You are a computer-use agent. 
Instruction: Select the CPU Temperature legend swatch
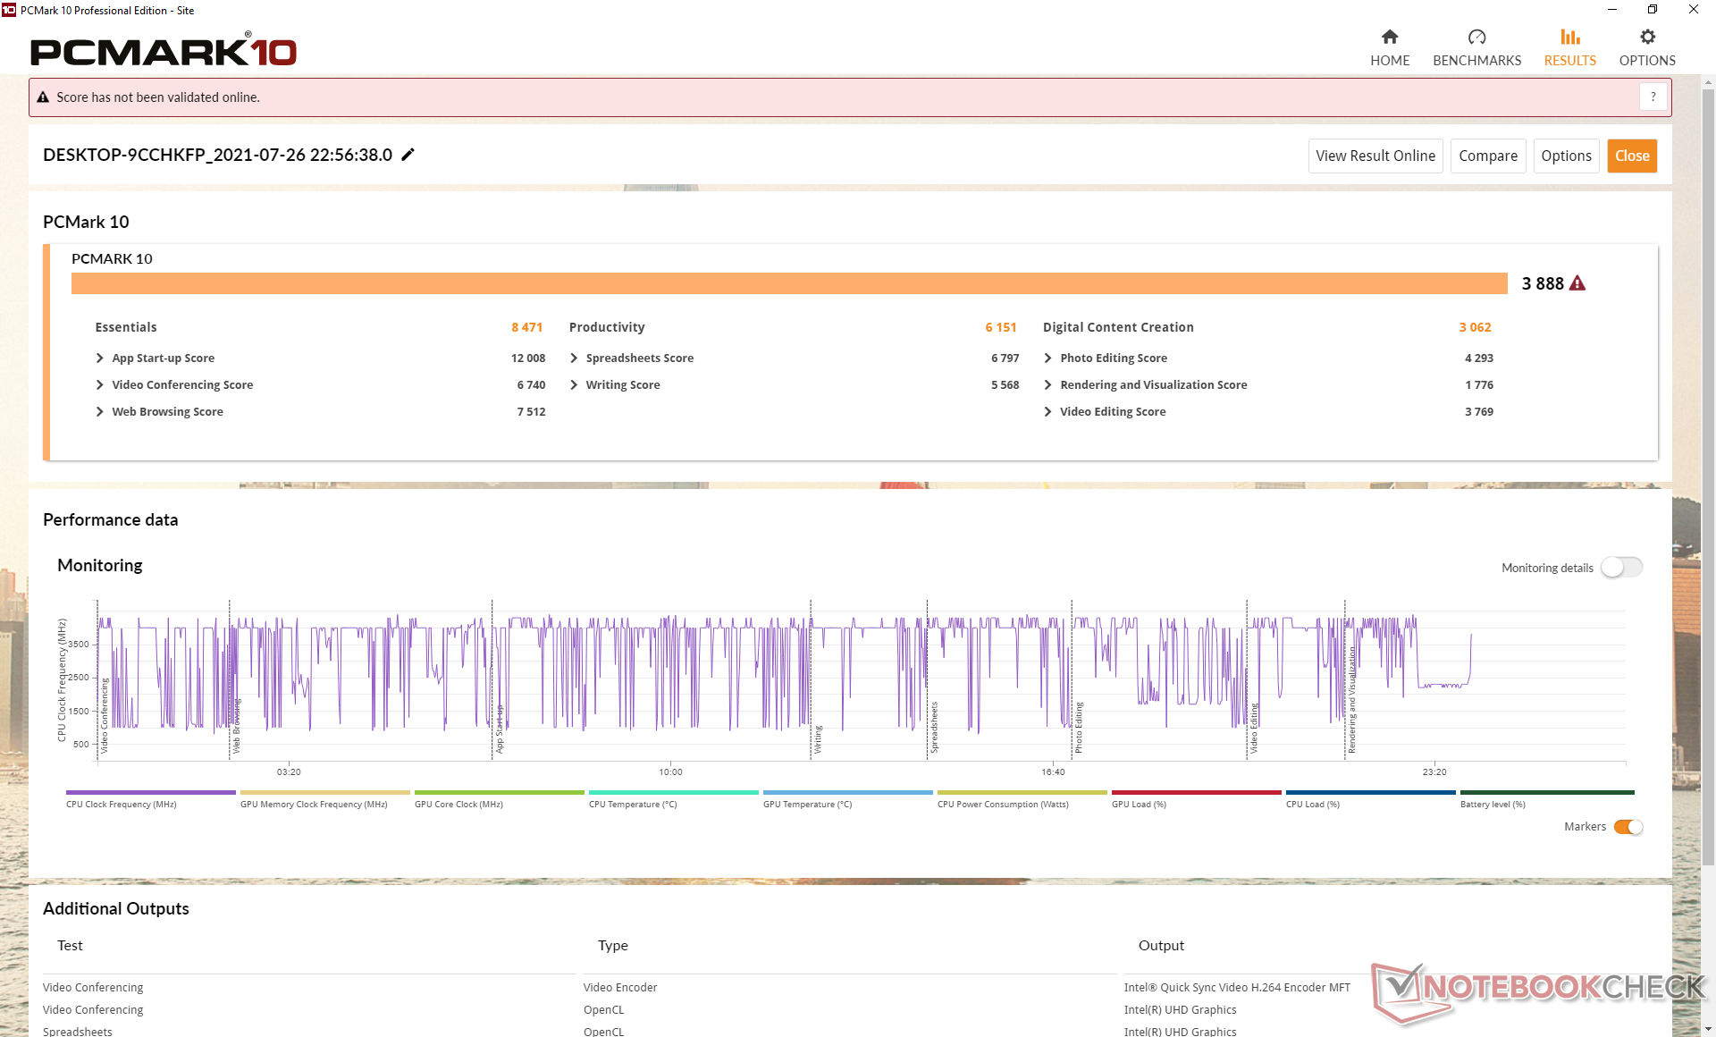pyautogui.click(x=673, y=793)
